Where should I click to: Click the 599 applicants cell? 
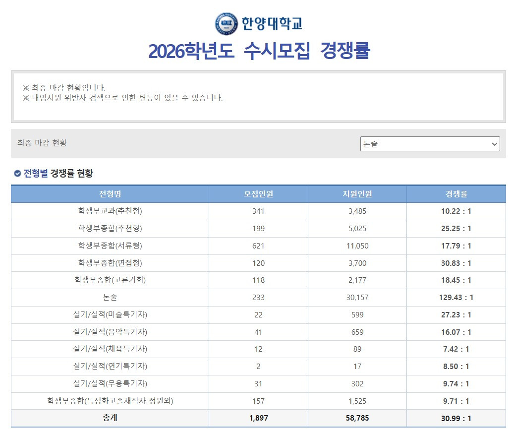tap(357, 315)
